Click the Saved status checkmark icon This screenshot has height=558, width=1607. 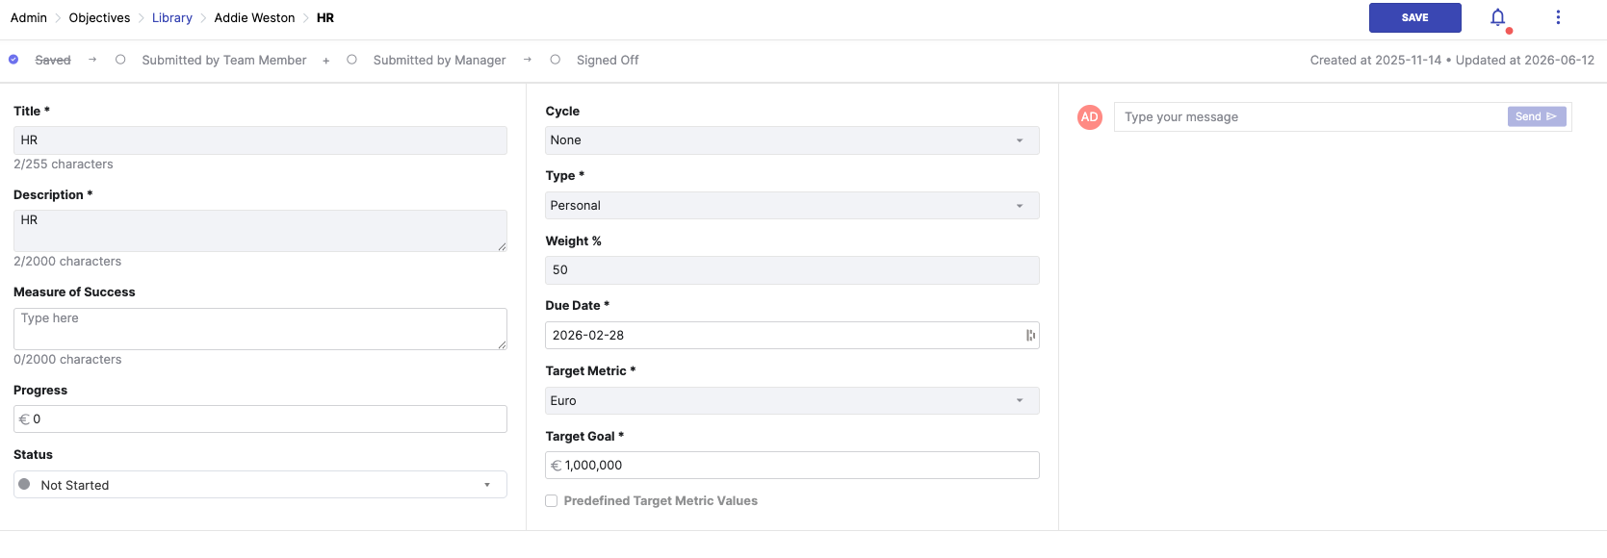pyautogui.click(x=13, y=60)
